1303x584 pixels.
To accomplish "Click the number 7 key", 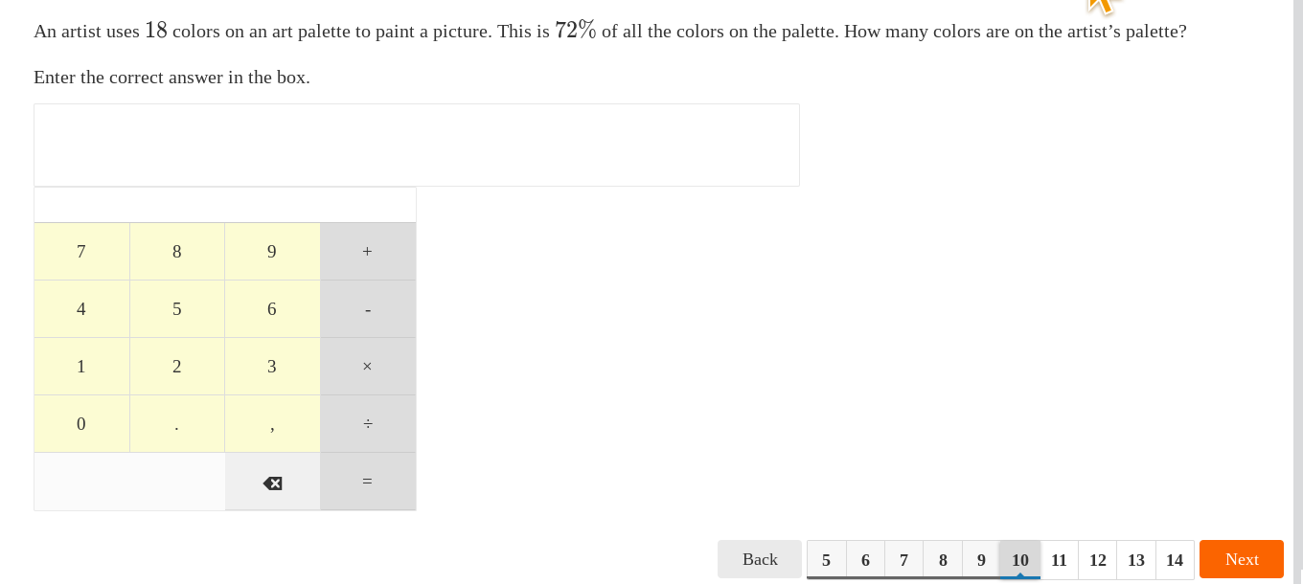I will (x=81, y=252).
